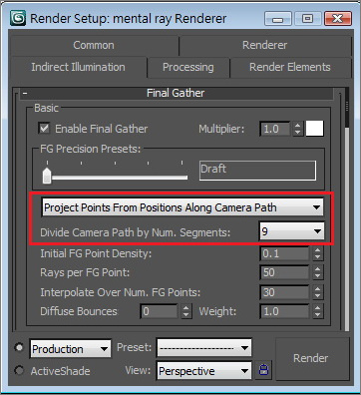Toggle the Enable Final Gather checkbox
Image resolution: width=361 pixels, height=395 pixels.
tap(45, 129)
